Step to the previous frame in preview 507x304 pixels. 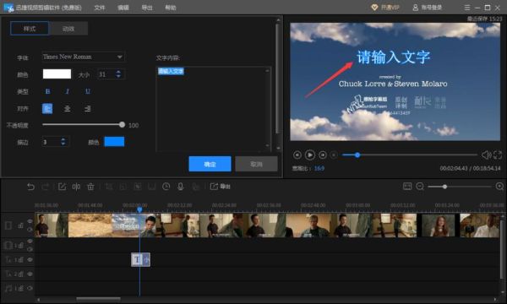click(x=297, y=155)
